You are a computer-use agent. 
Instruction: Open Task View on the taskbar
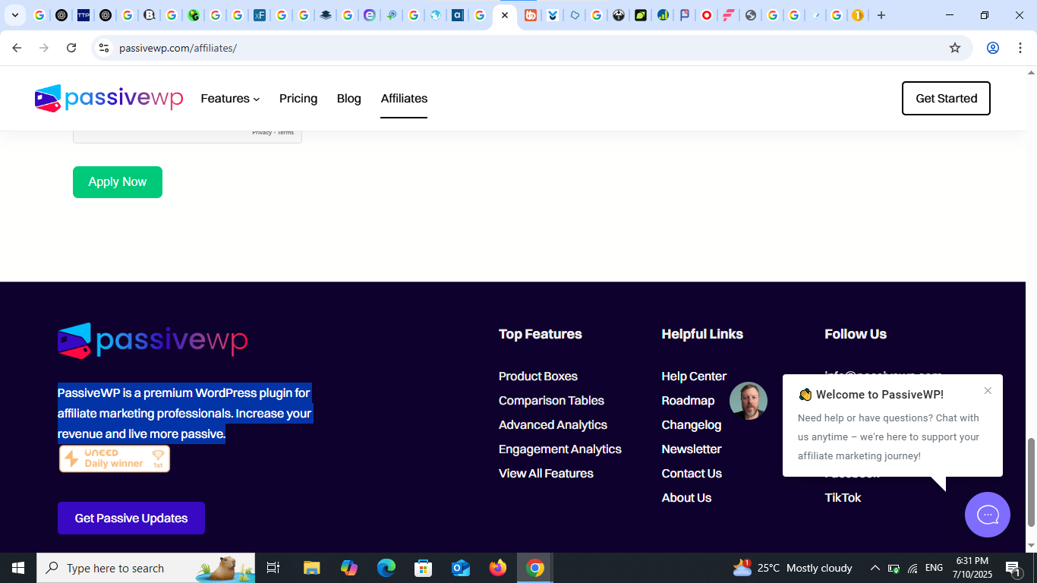coord(273,568)
